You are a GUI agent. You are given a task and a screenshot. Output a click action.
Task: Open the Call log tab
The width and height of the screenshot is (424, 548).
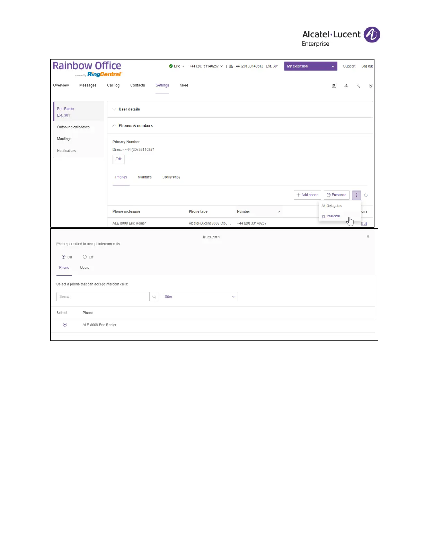(x=113, y=85)
